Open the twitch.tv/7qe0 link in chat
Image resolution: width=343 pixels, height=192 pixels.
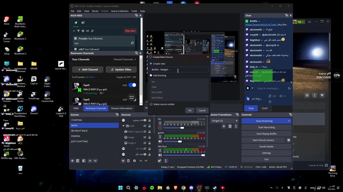261,25
